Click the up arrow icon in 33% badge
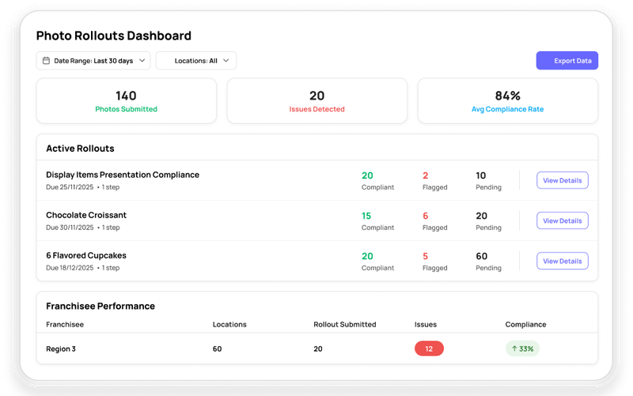Image resolution: width=633 pixels, height=396 pixels. [x=514, y=349]
